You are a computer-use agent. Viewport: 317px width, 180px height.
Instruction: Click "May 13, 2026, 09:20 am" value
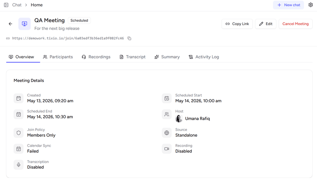(50, 101)
